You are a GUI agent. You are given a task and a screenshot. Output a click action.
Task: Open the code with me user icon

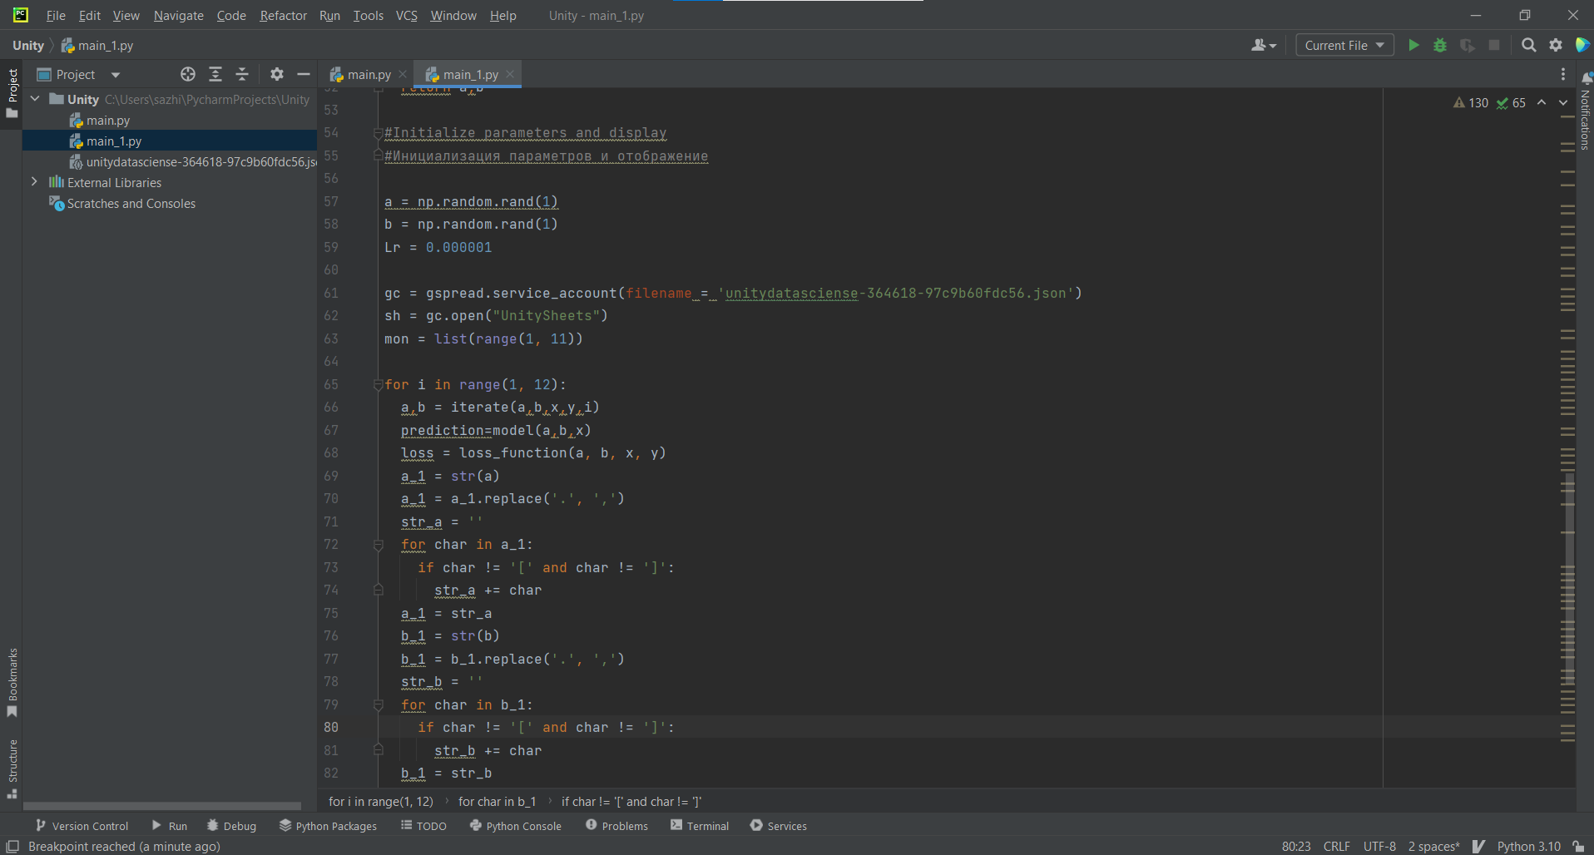(x=1263, y=46)
